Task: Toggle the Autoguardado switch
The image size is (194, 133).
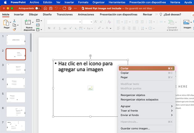Action: pyautogui.click(x=38, y=8)
